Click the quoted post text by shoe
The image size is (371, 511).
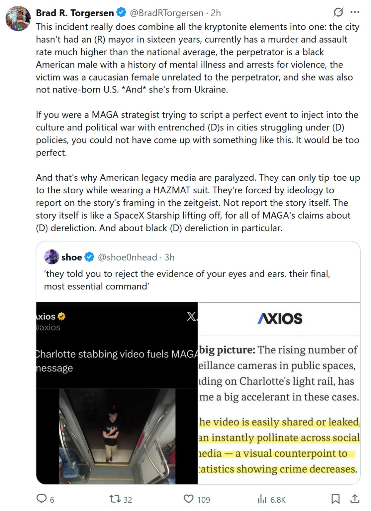(x=187, y=280)
